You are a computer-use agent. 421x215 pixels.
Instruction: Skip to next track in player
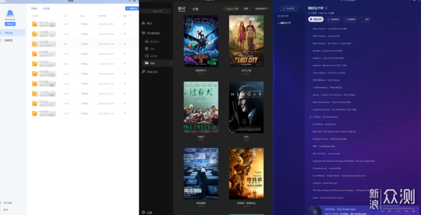[406, 211]
